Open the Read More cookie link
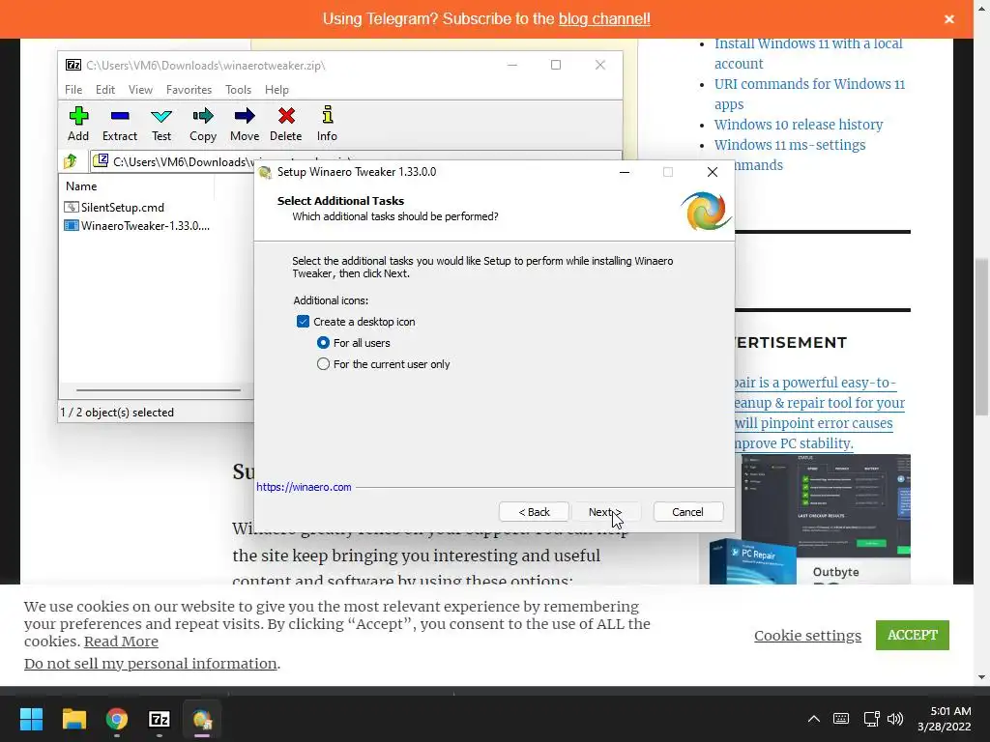The width and height of the screenshot is (990, 742). click(121, 642)
